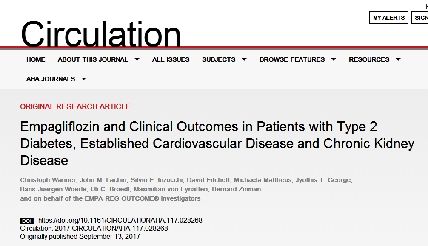Open the MY ALERTS button
Screen dimensions: 428x246
pyautogui.click(x=389, y=17)
